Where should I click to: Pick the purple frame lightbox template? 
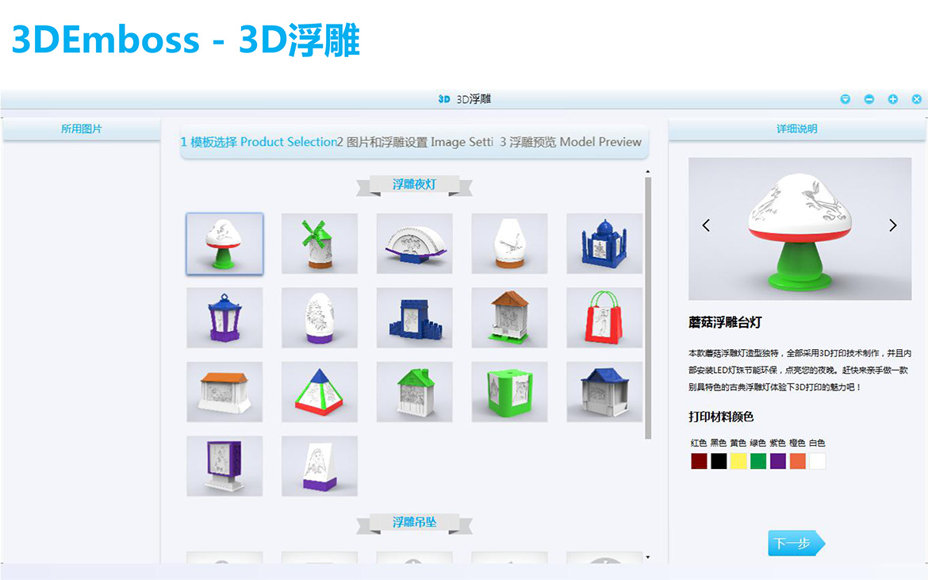click(224, 467)
